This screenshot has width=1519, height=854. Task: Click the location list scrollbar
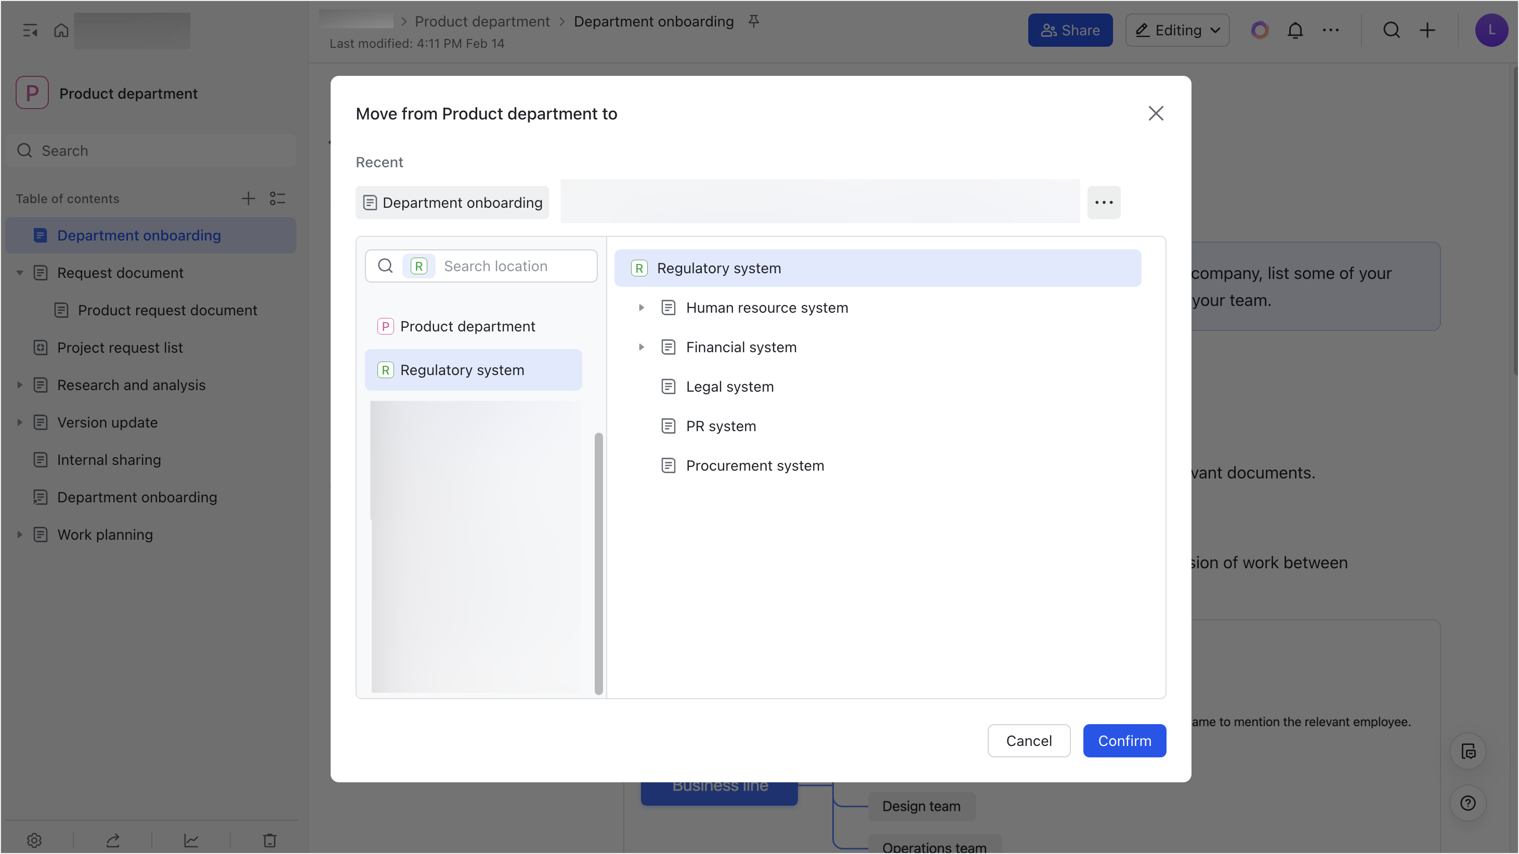(x=598, y=563)
